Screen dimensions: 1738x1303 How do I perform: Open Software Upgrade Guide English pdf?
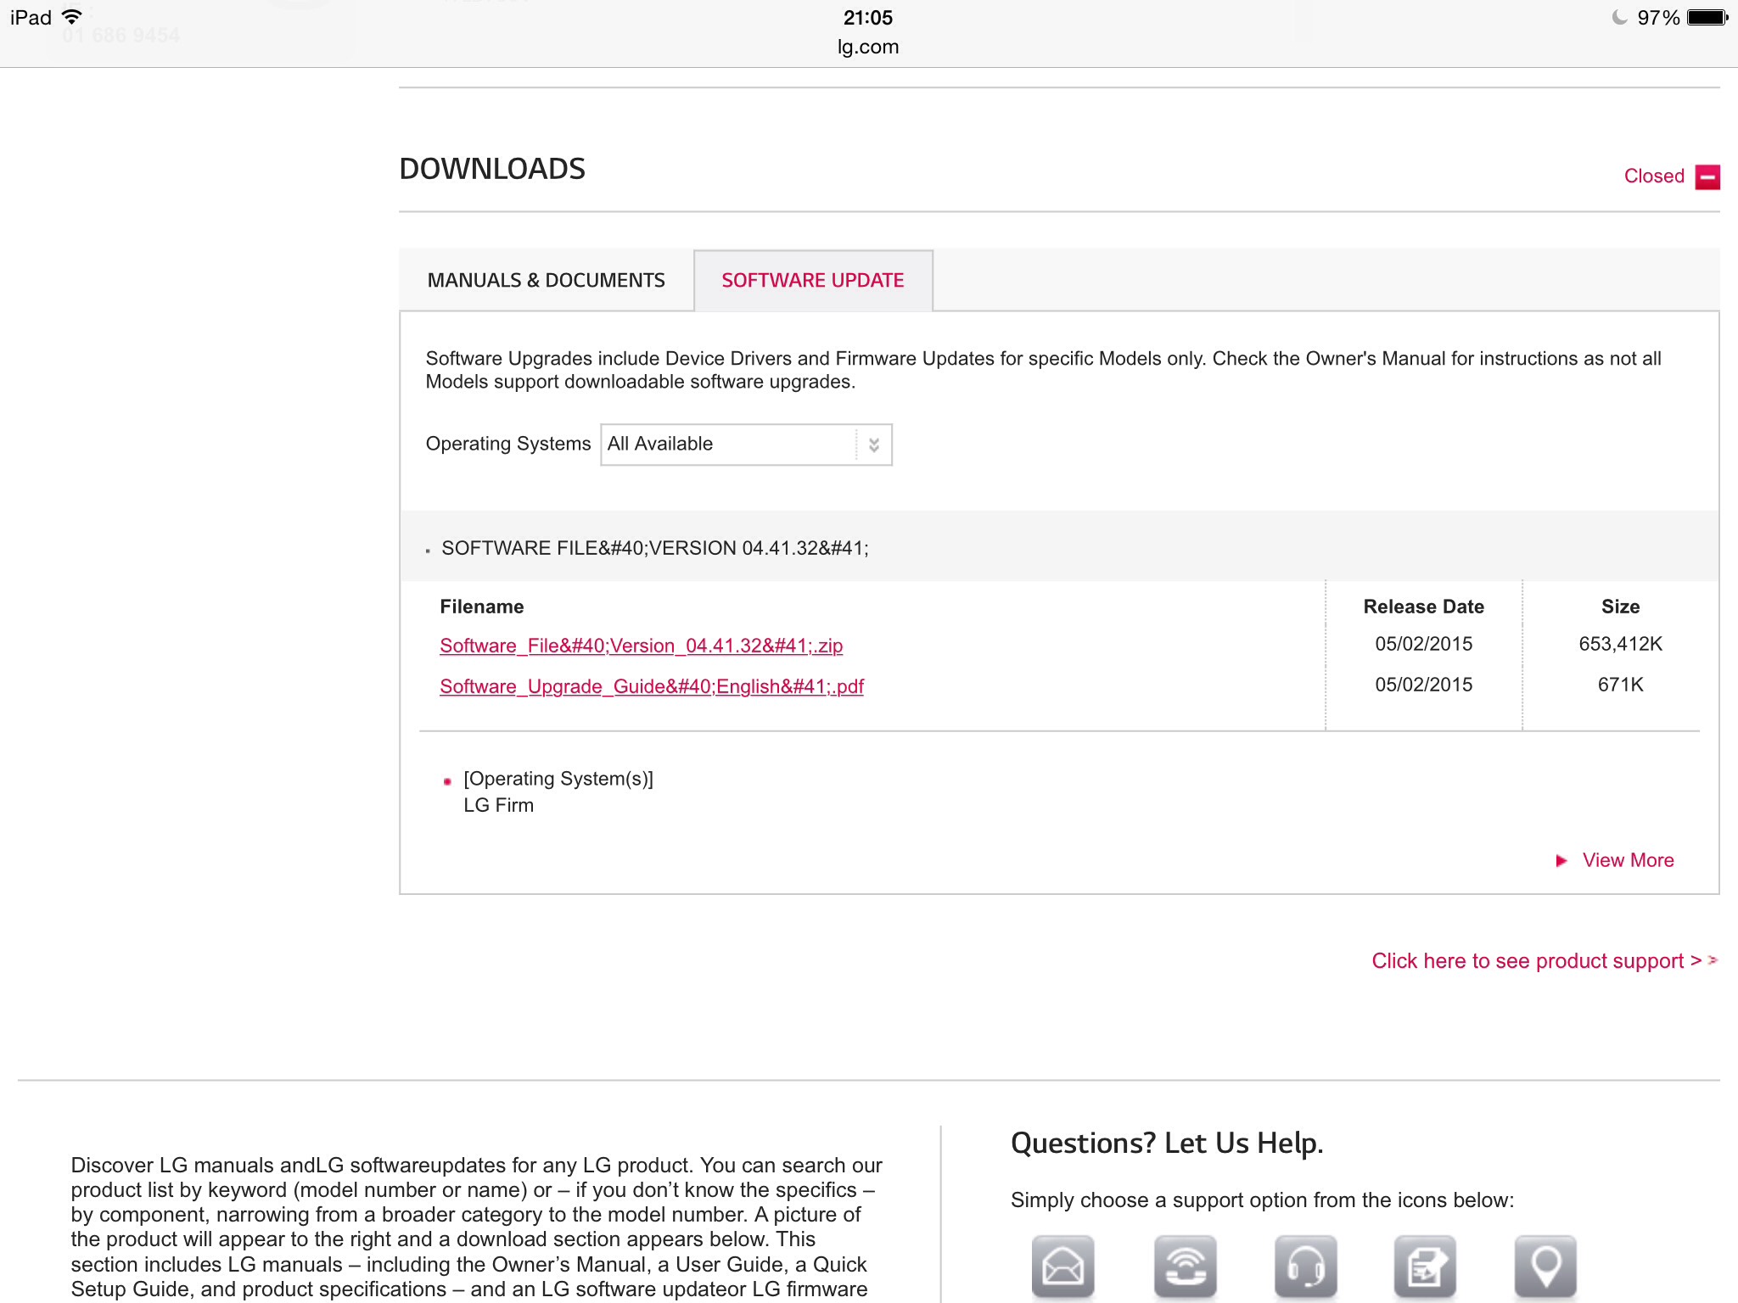[x=651, y=687]
